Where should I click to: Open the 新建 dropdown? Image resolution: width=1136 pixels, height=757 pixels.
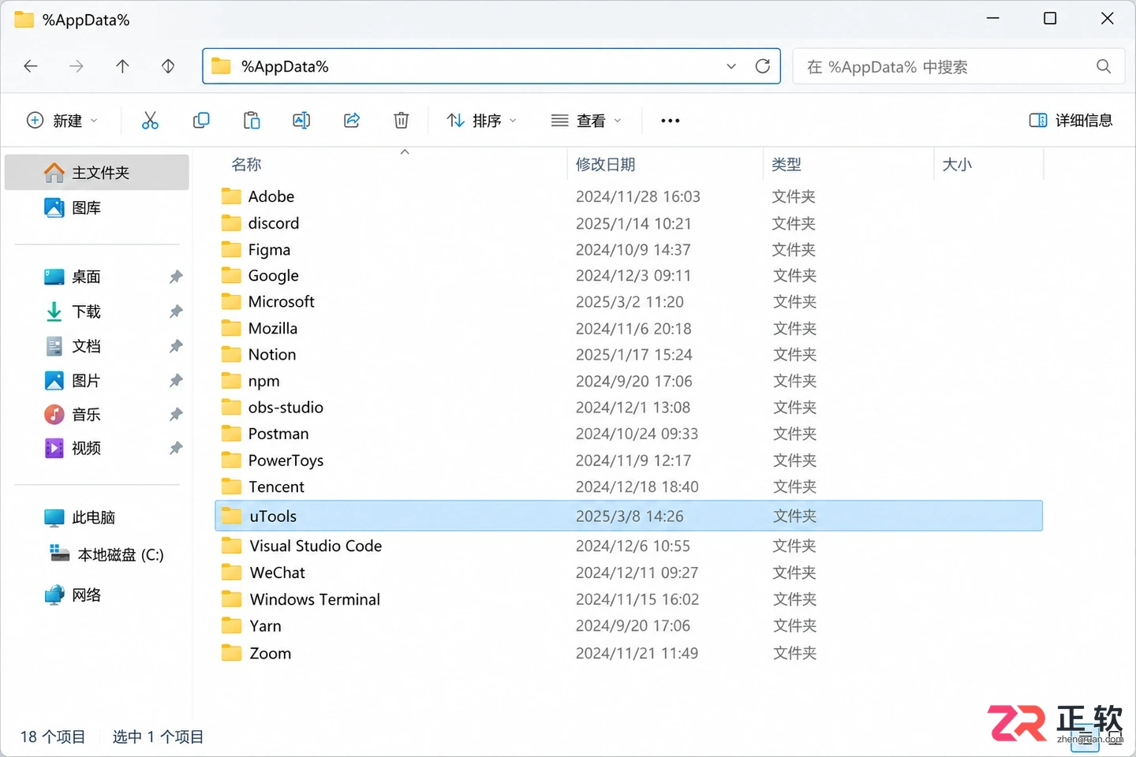(x=63, y=121)
